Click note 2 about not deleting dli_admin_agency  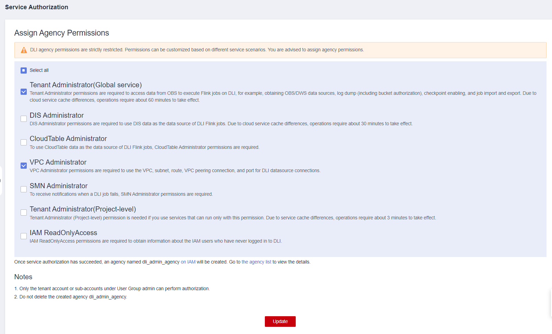[x=71, y=297]
